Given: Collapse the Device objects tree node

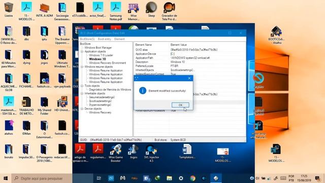Looking at the screenshot, I should coord(82,109).
